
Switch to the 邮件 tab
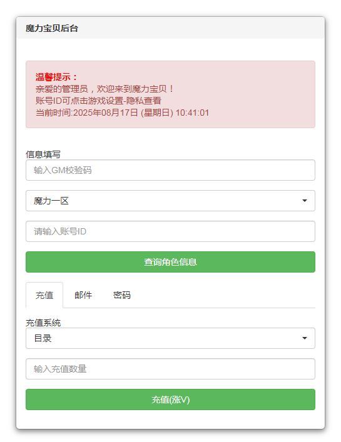click(x=83, y=295)
